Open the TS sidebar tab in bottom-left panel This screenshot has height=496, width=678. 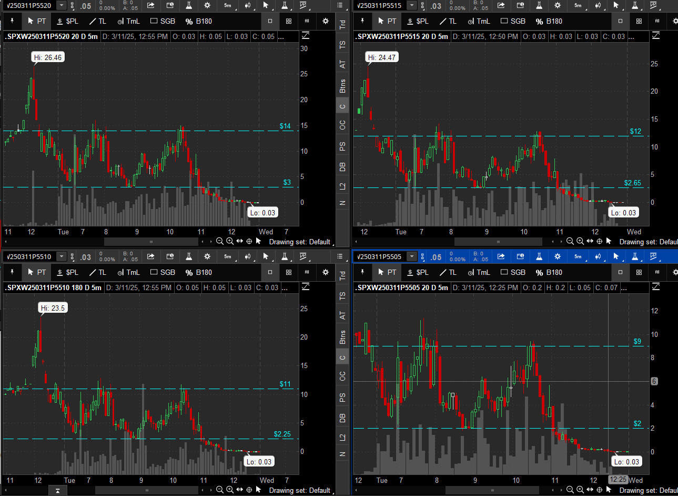tap(342, 296)
